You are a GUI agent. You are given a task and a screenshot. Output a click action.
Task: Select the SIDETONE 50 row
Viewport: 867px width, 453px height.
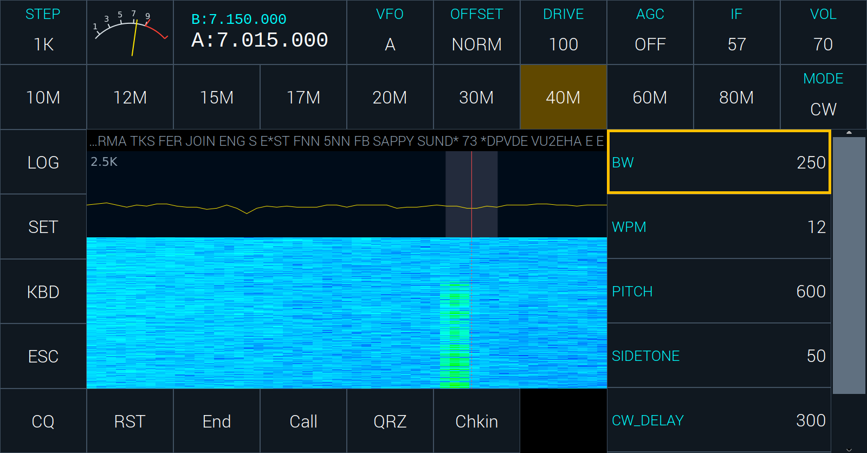click(x=719, y=355)
